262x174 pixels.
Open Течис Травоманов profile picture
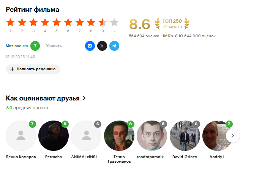[119, 136]
